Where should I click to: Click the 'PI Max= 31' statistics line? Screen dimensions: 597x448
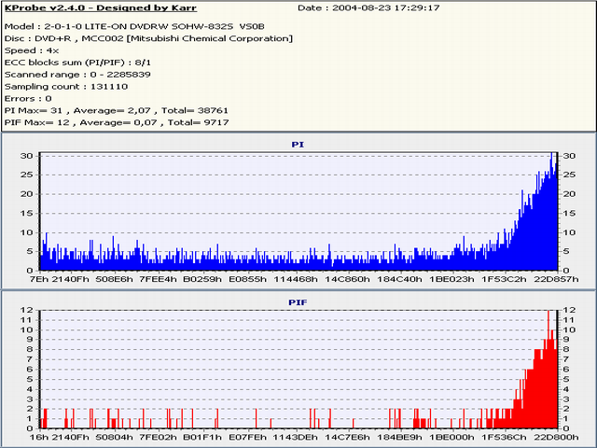click(x=116, y=110)
